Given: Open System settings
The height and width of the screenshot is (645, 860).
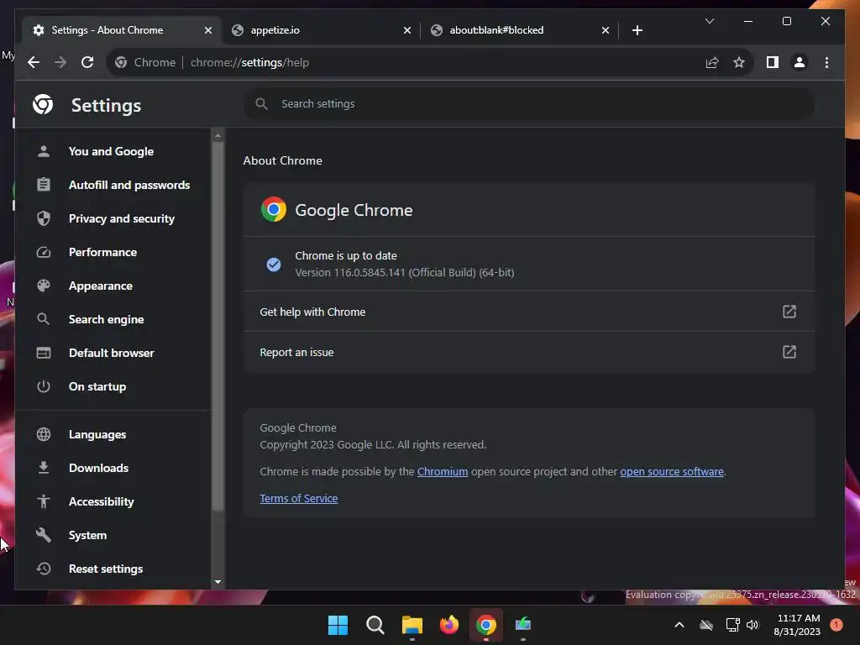Looking at the screenshot, I should tap(113, 535).
